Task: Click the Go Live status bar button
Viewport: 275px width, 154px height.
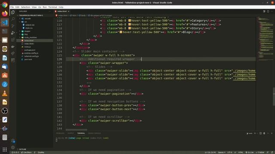Action: (x=249, y=152)
